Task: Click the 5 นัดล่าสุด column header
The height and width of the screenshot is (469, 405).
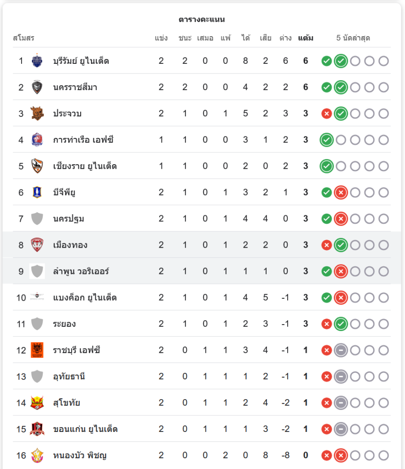Action: (x=353, y=38)
